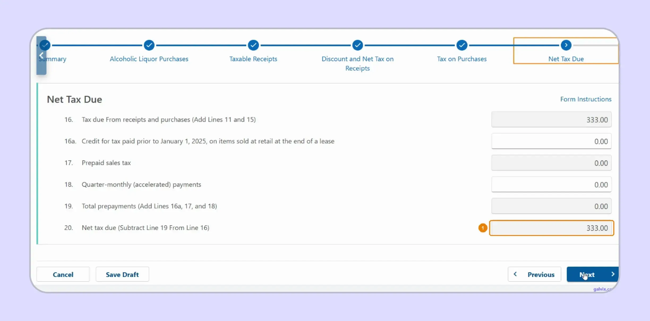Click 'Total prepayments (Add Lines 16a, 17, and 18)' text
Screen dimensions: 650x321
(x=149, y=206)
